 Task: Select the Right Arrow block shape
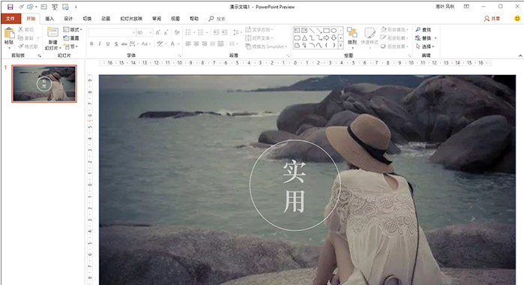pyautogui.click(x=327, y=37)
